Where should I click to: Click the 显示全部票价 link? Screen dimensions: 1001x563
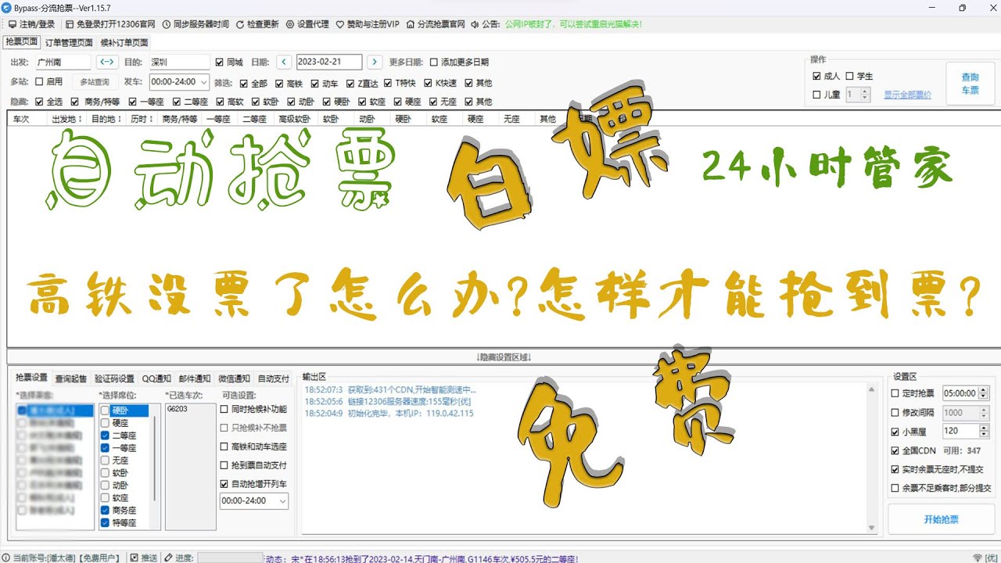coord(907,95)
